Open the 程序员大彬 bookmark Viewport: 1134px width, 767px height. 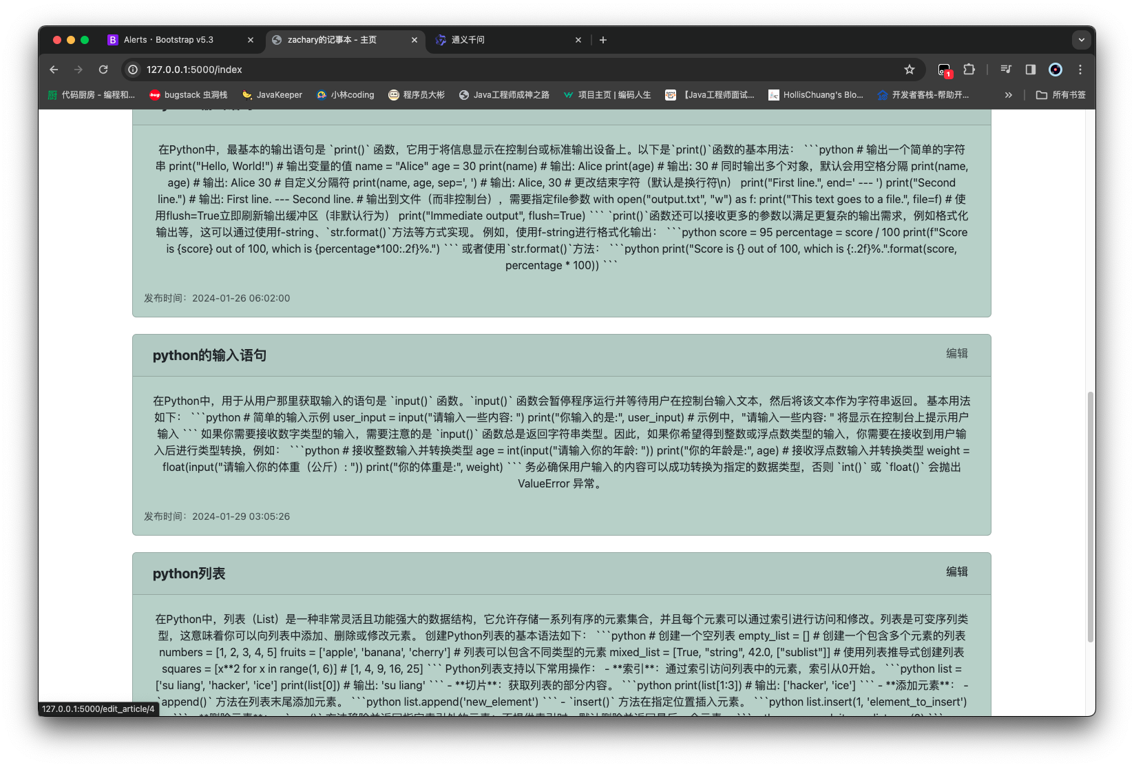pos(417,95)
